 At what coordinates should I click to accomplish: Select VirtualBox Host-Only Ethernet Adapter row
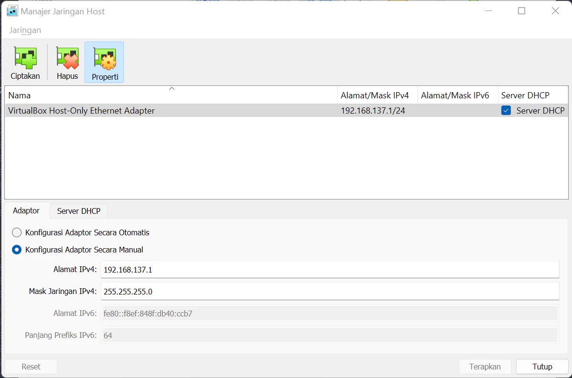click(286, 110)
